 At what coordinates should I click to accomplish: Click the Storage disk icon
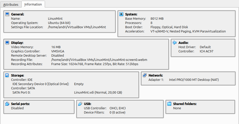(7, 75)
